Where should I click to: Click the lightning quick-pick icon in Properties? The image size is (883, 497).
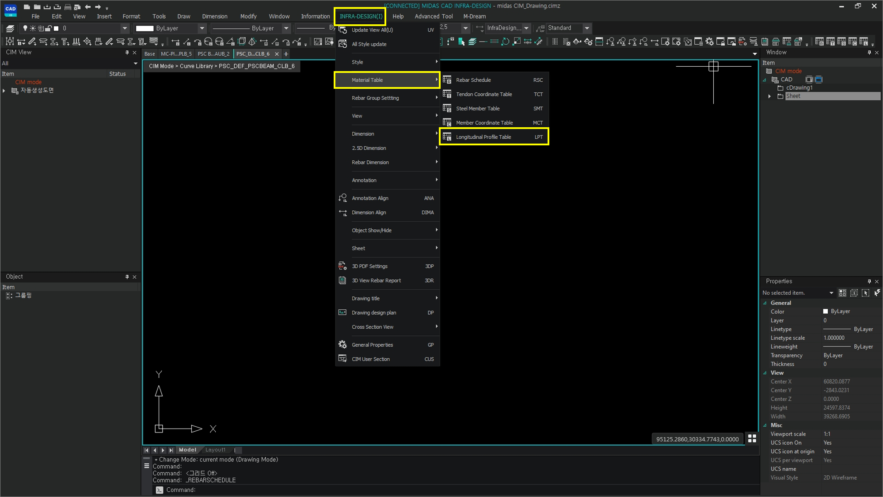[x=877, y=293]
